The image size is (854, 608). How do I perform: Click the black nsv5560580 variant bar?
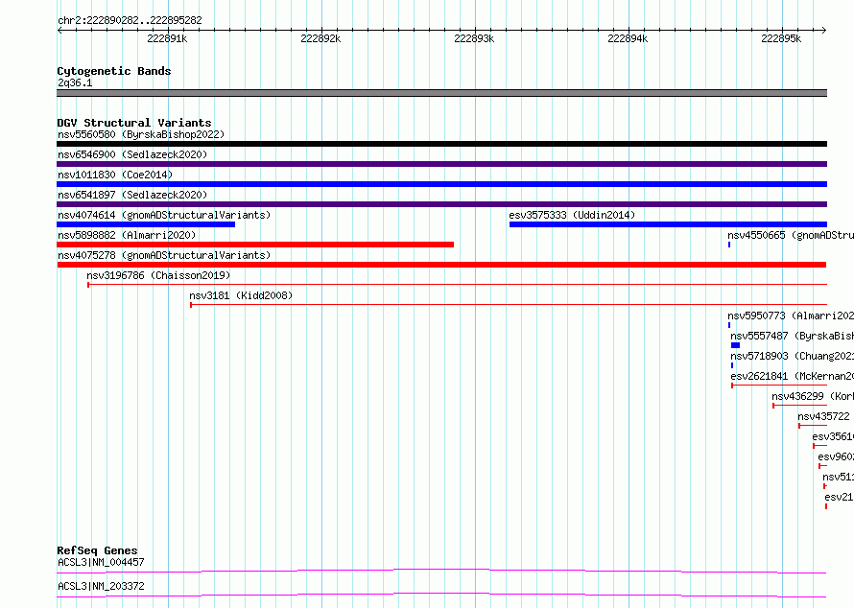pyautogui.click(x=441, y=144)
